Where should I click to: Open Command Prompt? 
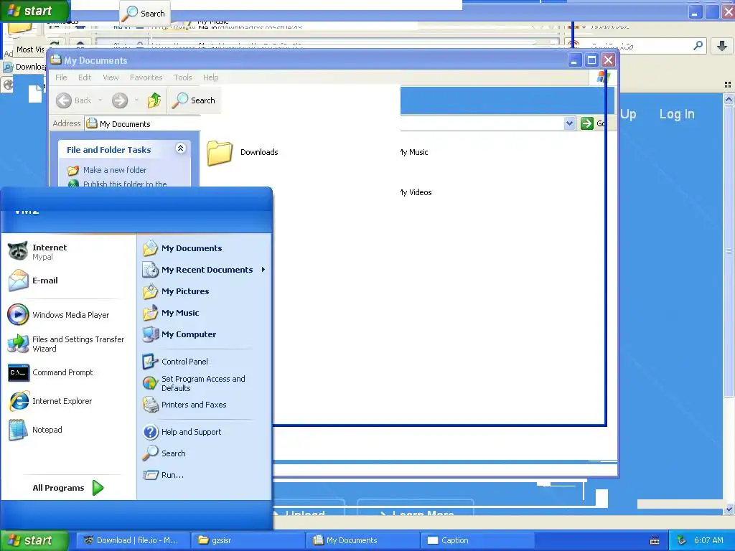(51, 372)
